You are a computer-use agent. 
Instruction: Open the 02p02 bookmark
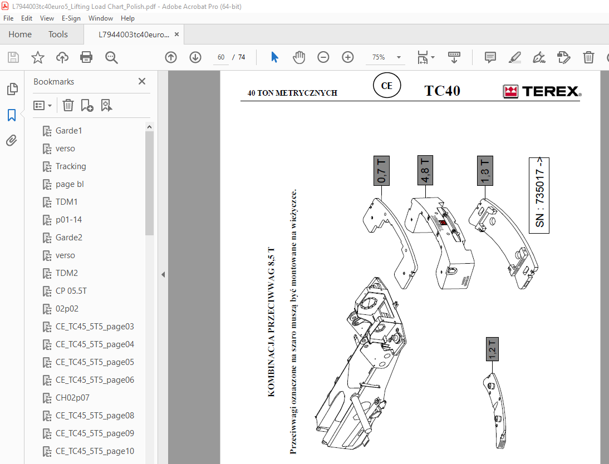[x=67, y=309]
